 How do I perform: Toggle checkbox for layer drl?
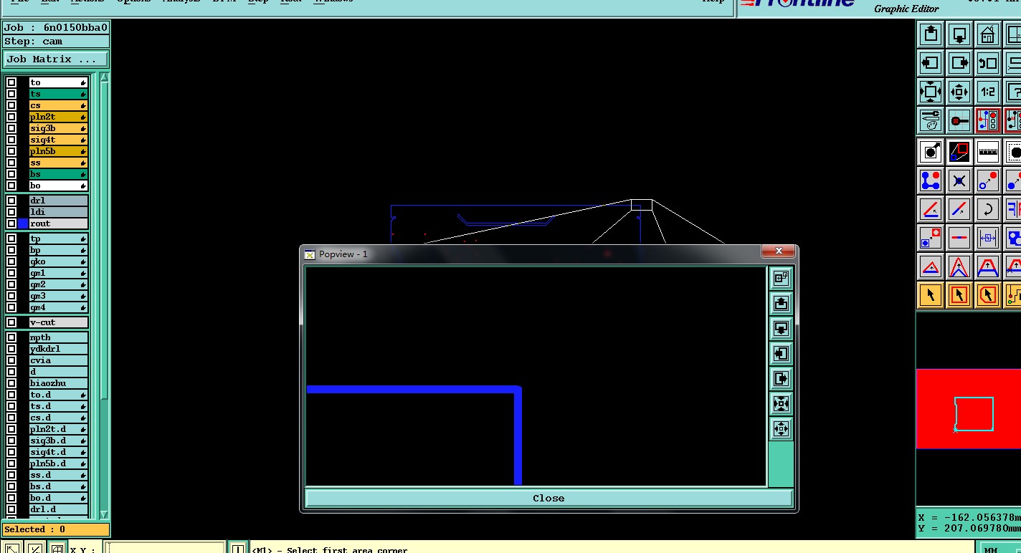[x=11, y=201]
